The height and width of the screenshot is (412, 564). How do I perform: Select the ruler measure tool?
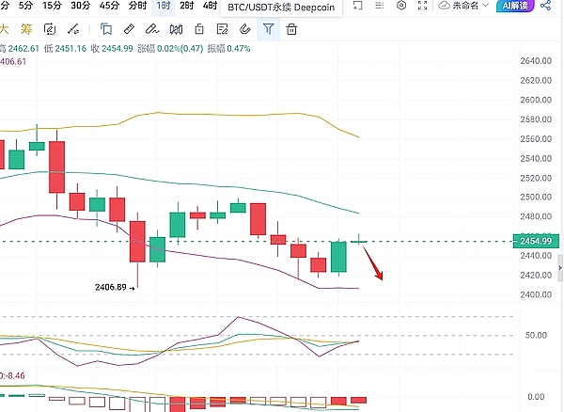[x=129, y=29]
